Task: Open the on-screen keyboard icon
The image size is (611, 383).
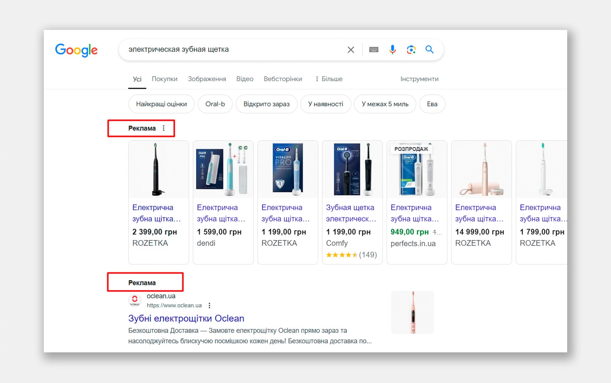Action: click(x=374, y=50)
